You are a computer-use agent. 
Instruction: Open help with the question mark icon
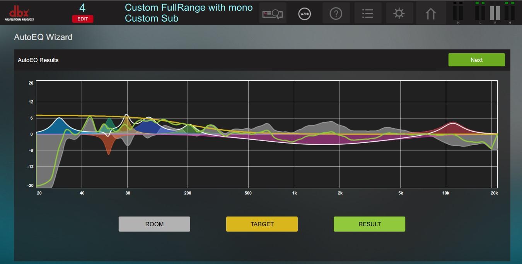coord(336,14)
